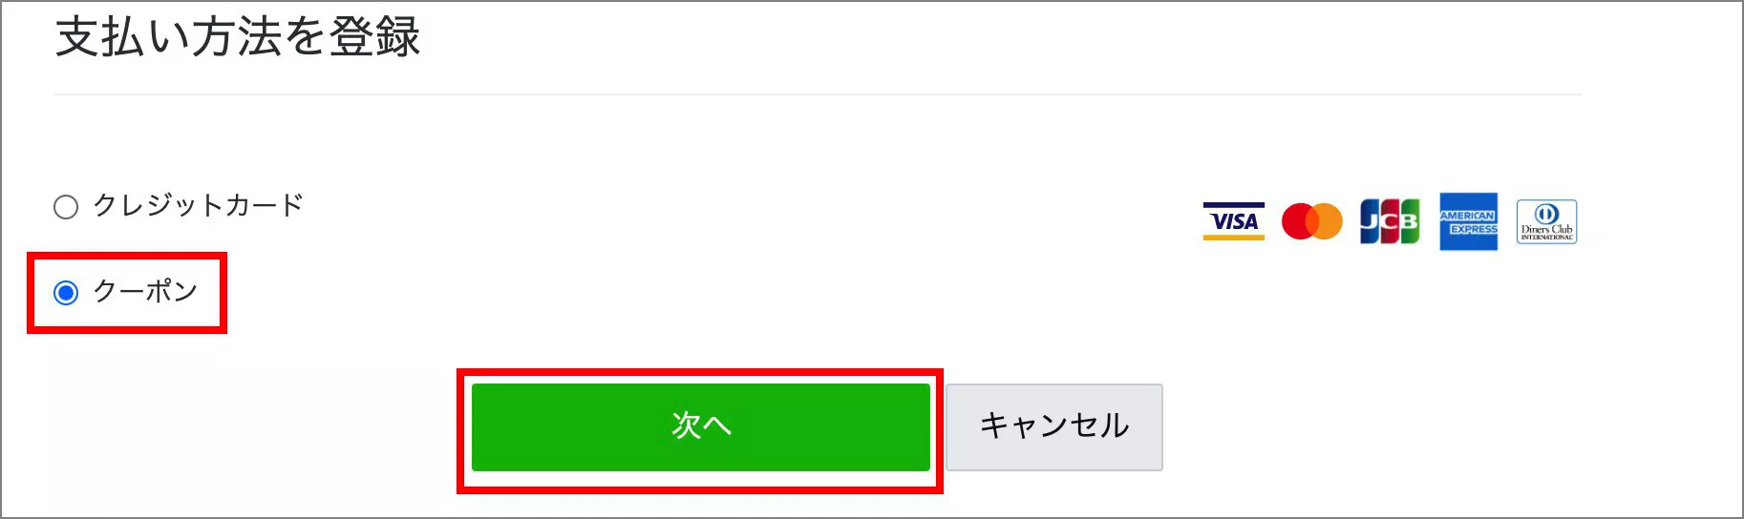Image resolution: width=1744 pixels, height=519 pixels.
Task: Select the クーポン radio button
Action: click(66, 292)
